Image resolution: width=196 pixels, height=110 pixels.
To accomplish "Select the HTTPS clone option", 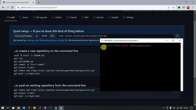I will pyautogui.click(x=44, y=36).
